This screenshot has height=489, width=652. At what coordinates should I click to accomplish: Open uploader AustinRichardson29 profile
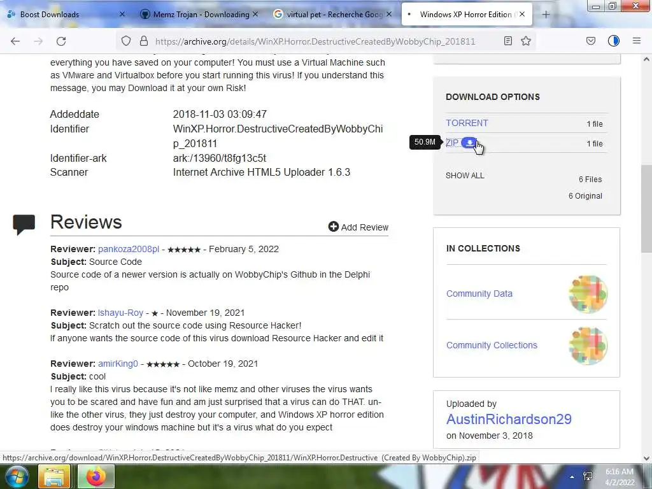pos(509,419)
